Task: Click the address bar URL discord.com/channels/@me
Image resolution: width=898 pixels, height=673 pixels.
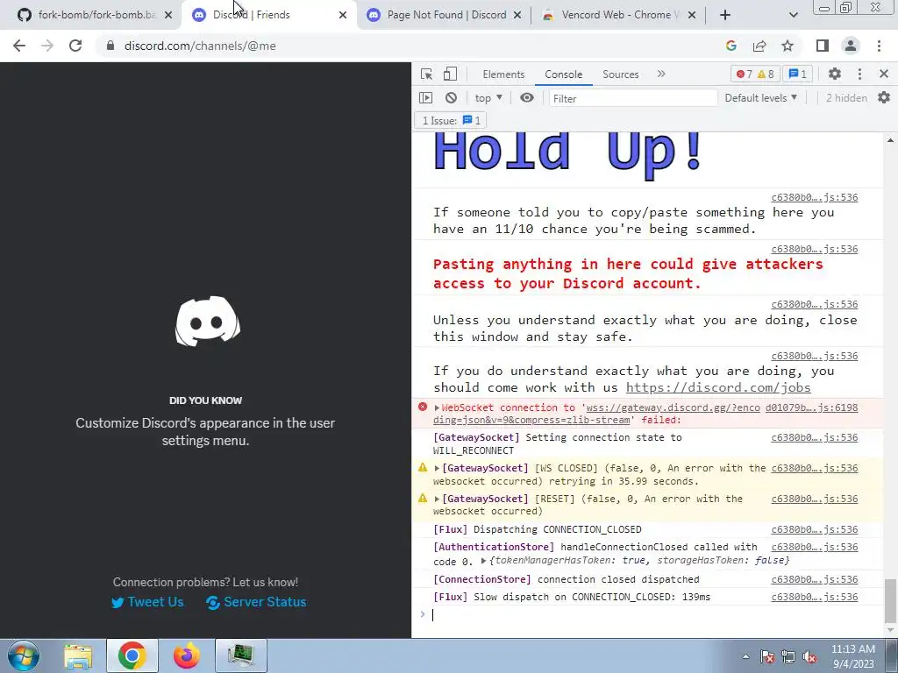Action: [200, 46]
